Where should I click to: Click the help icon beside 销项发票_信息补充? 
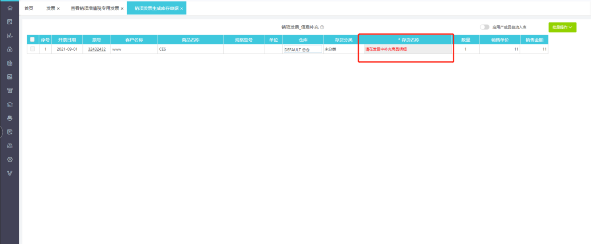(322, 27)
